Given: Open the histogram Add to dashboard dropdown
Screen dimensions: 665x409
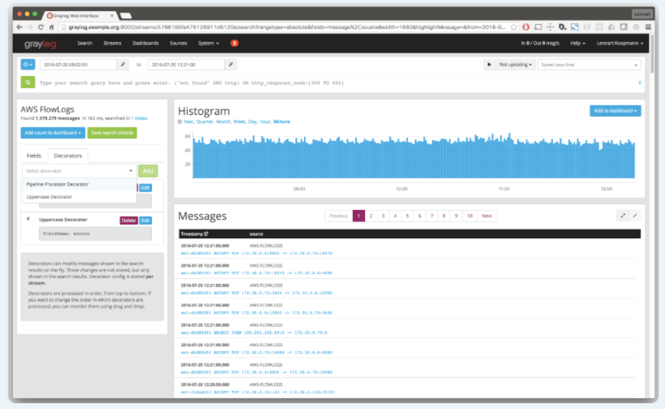Looking at the screenshot, I should click(x=615, y=111).
